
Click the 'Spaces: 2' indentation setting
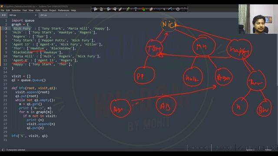[x=250, y=150]
